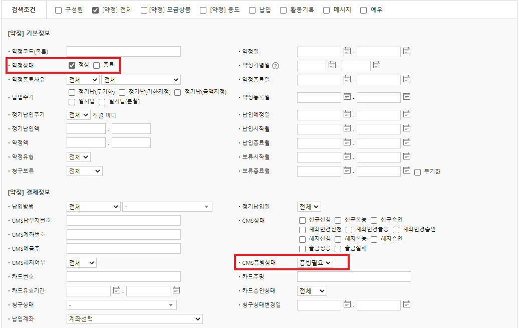Open calendar for 약정일 start date
Viewport: 519px width, 328px height.
[x=347, y=51]
